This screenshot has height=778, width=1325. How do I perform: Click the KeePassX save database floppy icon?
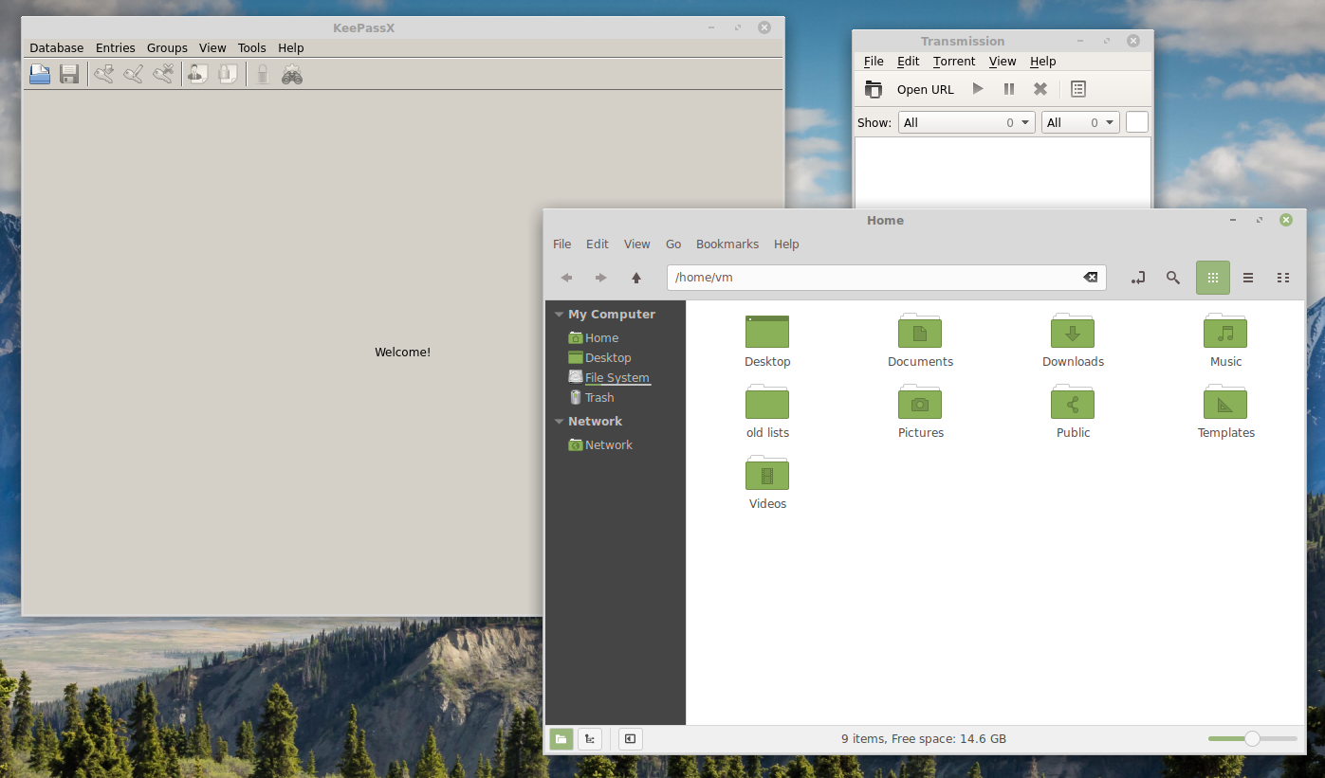69,74
